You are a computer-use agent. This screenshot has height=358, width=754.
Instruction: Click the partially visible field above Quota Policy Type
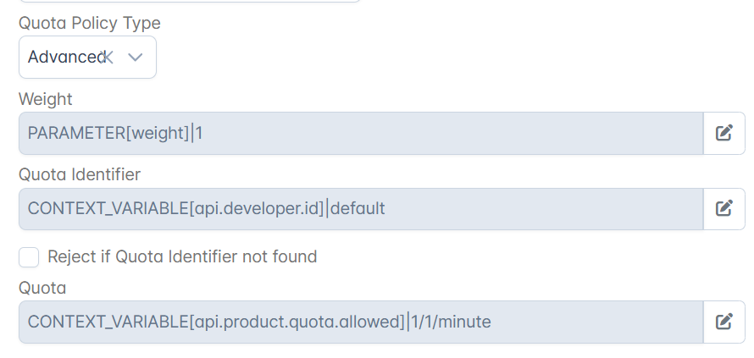point(190,1)
